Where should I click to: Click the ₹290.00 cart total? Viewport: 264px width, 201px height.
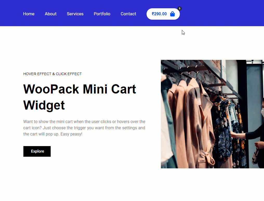point(159,14)
